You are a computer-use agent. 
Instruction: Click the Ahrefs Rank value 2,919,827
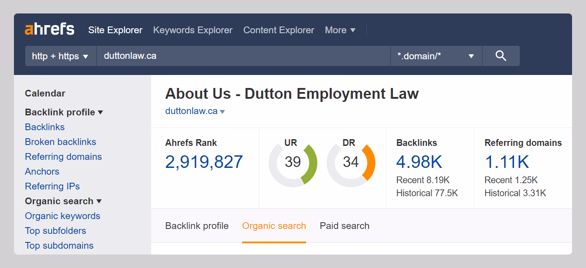tap(204, 162)
